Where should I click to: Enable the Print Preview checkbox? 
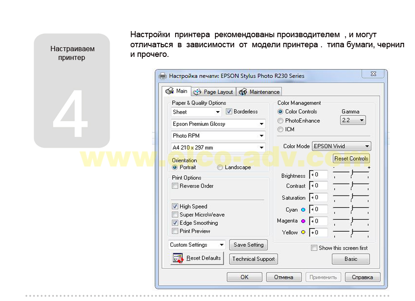[175, 231]
